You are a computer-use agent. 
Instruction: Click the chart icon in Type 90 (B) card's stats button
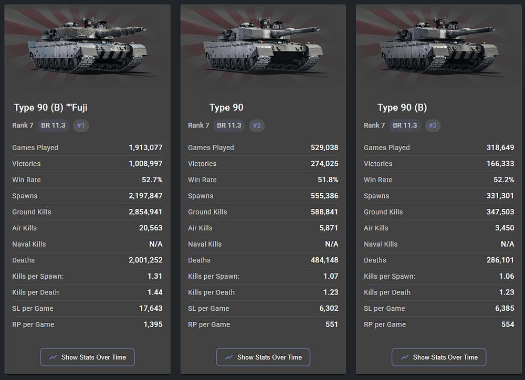tap(405, 357)
